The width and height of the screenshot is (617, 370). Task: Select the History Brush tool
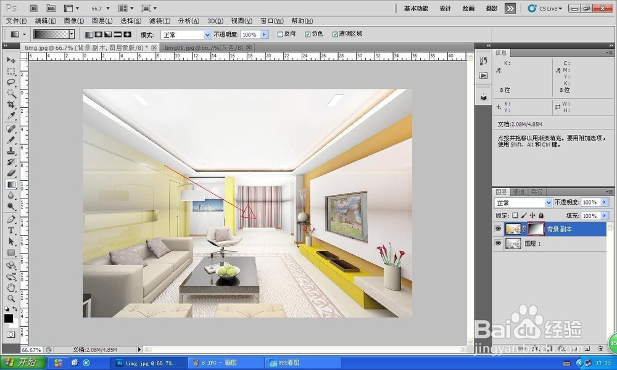click(11, 162)
